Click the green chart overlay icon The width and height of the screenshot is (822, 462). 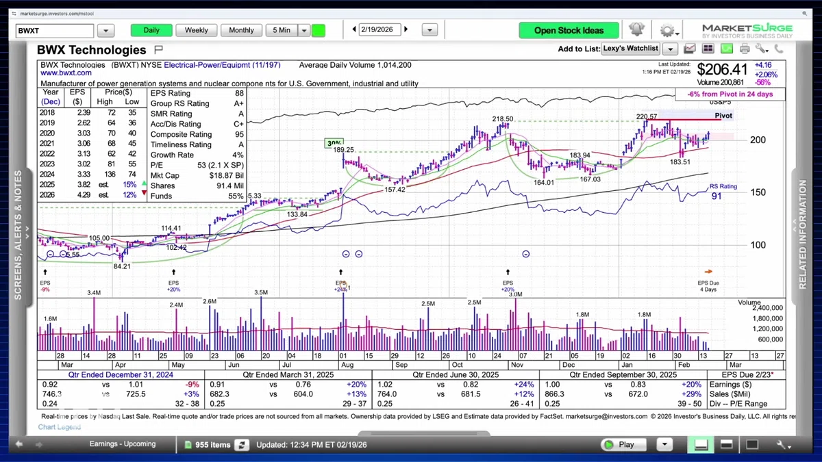[x=726, y=49]
